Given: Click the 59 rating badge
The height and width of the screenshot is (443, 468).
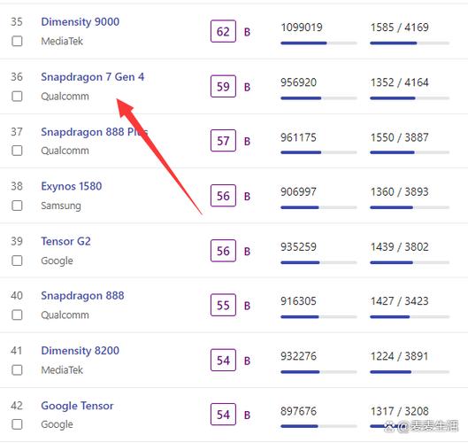Looking at the screenshot, I should pos(223,87).
